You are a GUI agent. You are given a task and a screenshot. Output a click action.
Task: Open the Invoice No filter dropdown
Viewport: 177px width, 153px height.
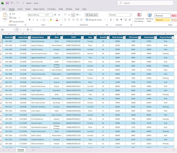coord(14,38)
